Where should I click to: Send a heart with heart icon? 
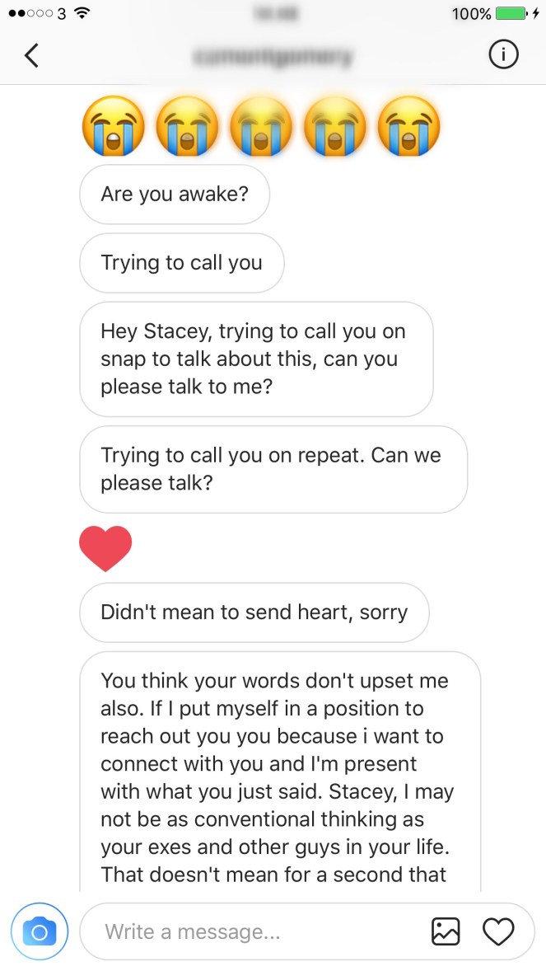pos(497,931)
